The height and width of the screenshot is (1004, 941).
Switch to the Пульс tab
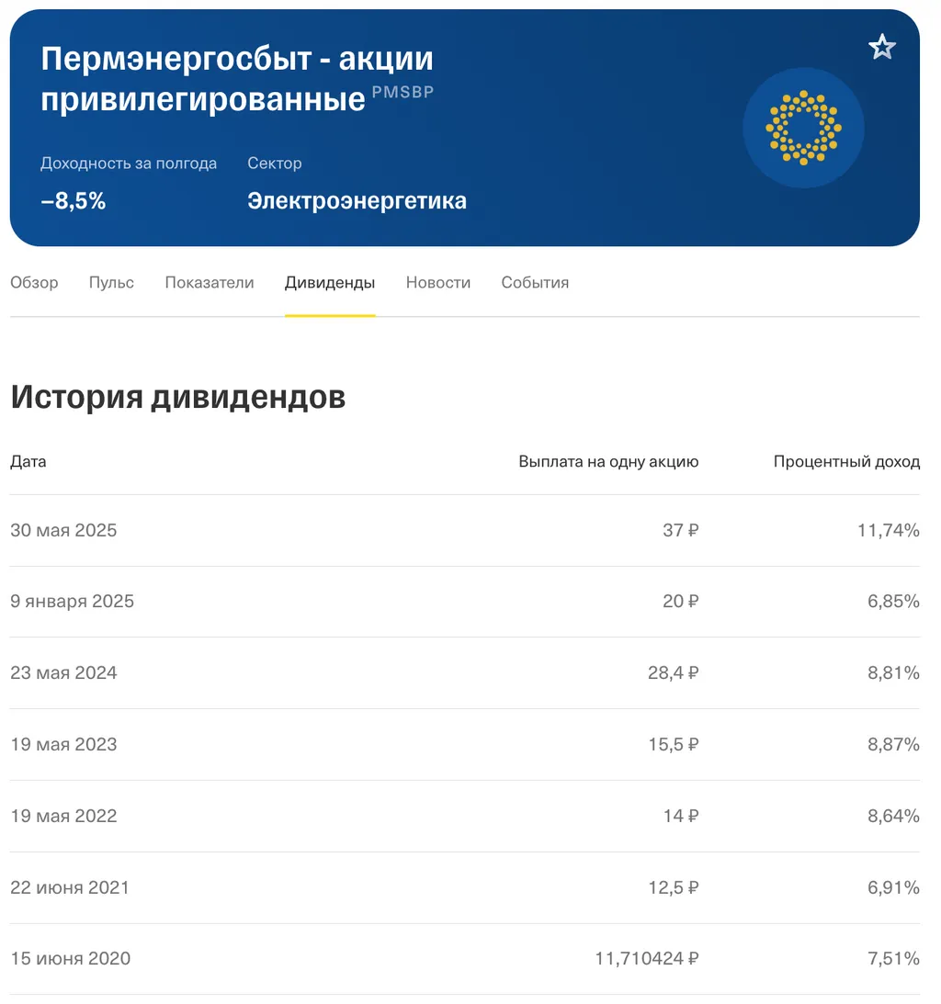coord(111,283)
